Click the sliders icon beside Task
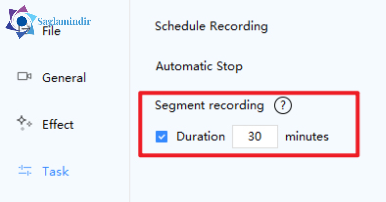Viewport: 386px width, 202px height. pyautogui.click(x=25, y=170)
